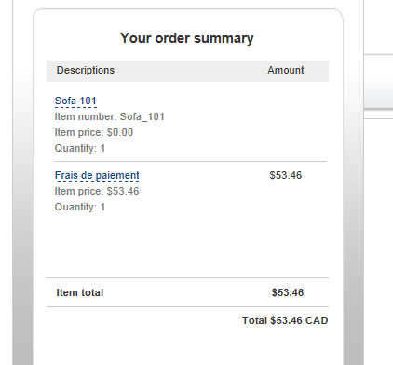Click the Sofa_101 item number value
Screen dimensions: 393x365
(x=142, y=116)
